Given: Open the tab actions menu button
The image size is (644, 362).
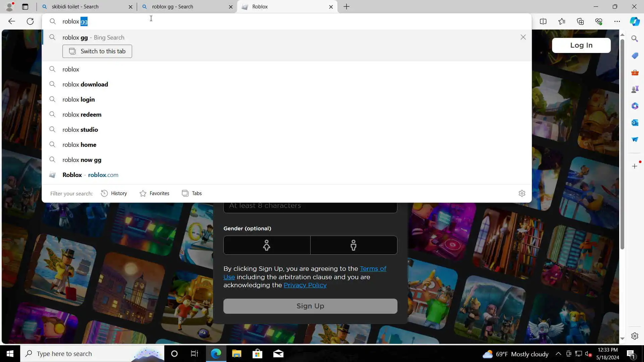Looking at the screenshot, I should pyautogui.click(x=25, y=7).
